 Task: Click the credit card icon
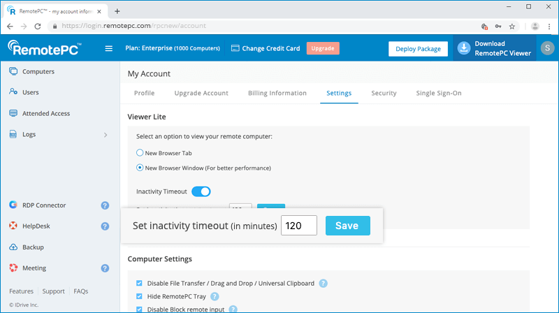click(x=235, y=48)
